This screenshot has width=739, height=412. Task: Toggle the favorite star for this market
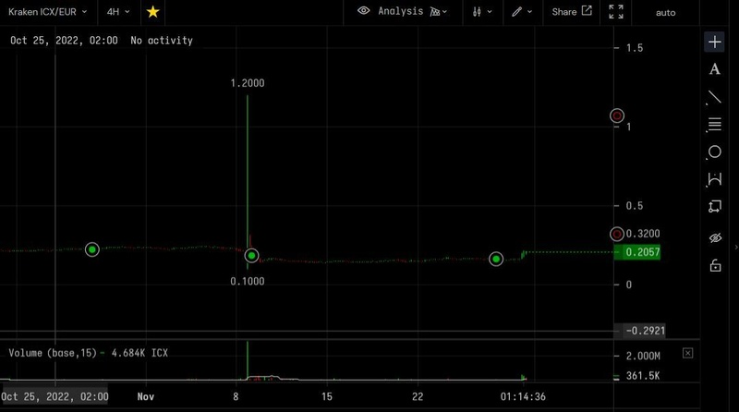click(152, 12)
